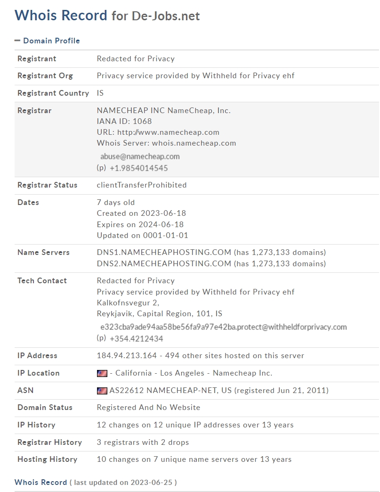Screen dimensions: 380x492
Task: Click the Whois Record for De-Jobs.net title
Action: tap(107, 16)
